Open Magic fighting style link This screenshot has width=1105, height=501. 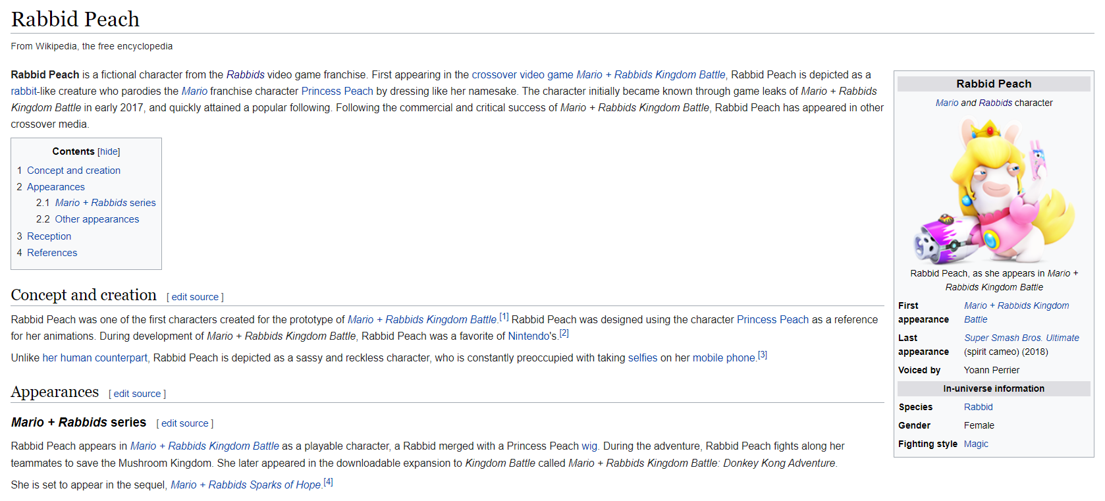976,444
